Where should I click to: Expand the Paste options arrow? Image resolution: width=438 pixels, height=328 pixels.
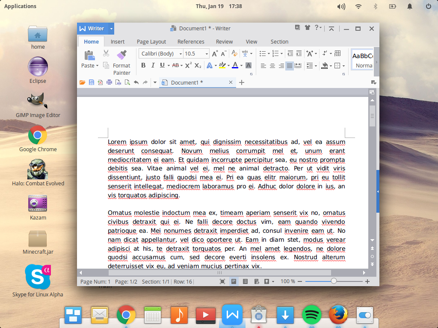97,66
